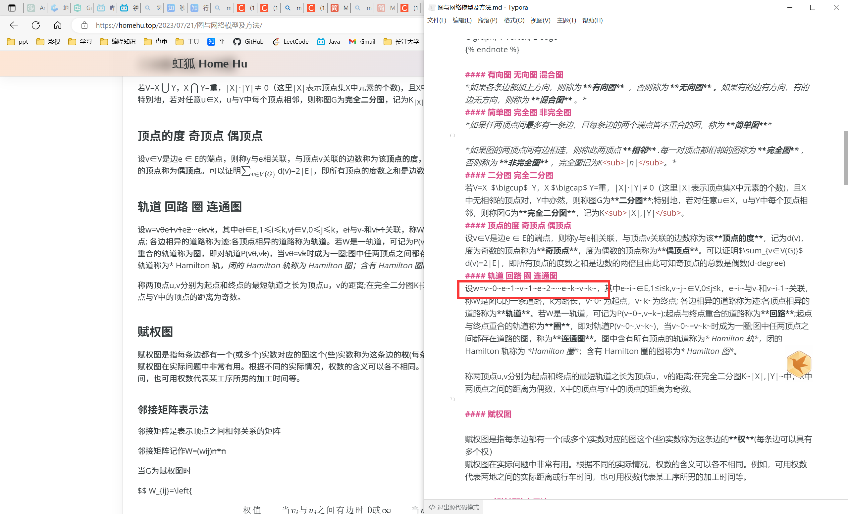Screen dimensions: 848x514
Task: View site security info via the lock icon
Action: tap(84, 25)
